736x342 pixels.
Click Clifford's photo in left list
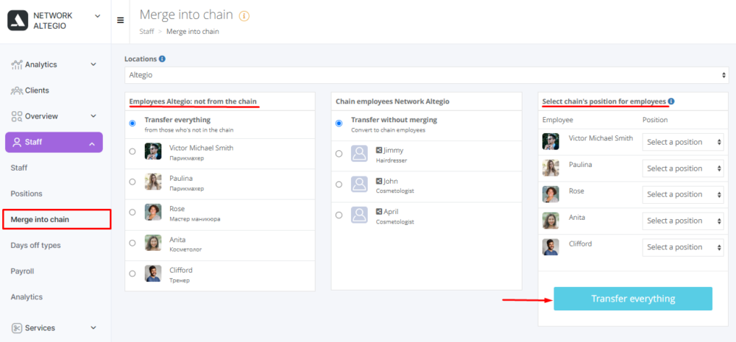pos(153,274)
